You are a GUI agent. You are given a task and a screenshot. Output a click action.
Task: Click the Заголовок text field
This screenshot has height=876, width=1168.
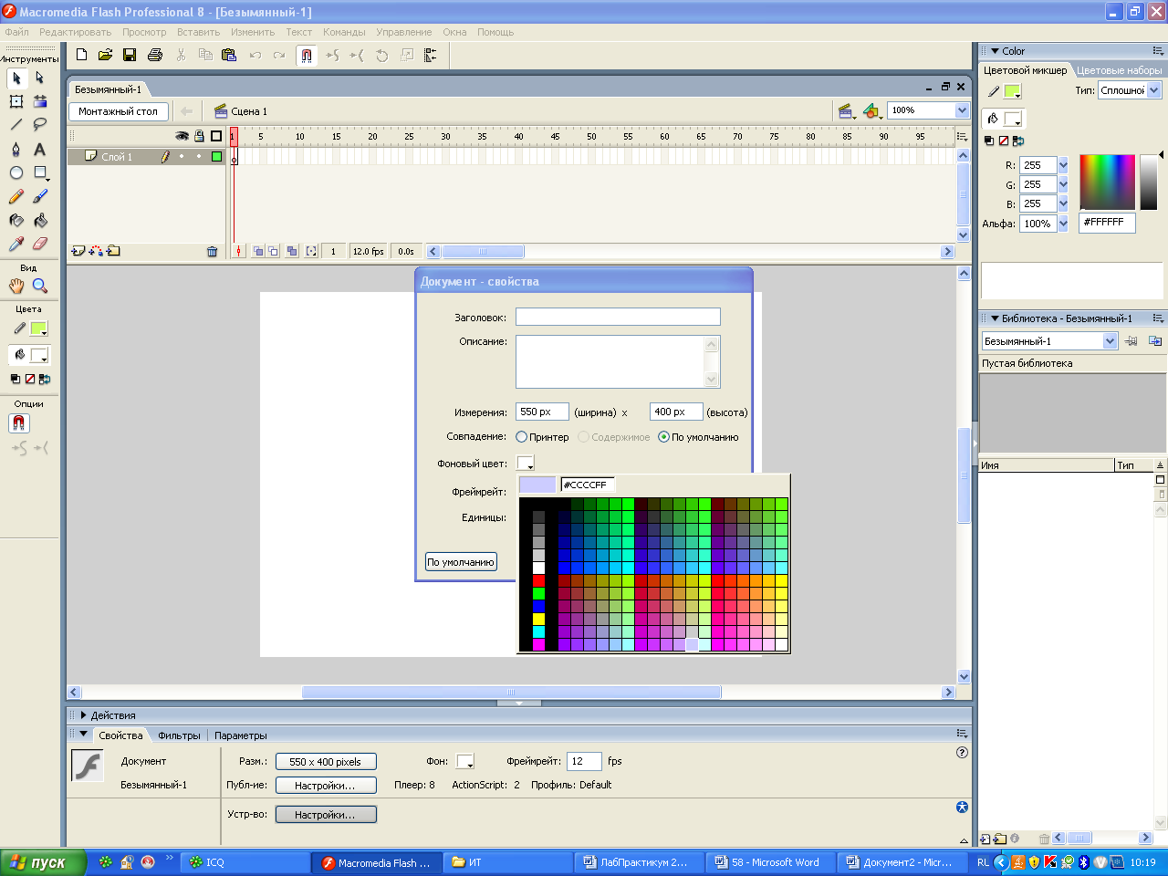pyautogui.click(x=618, y=317)
